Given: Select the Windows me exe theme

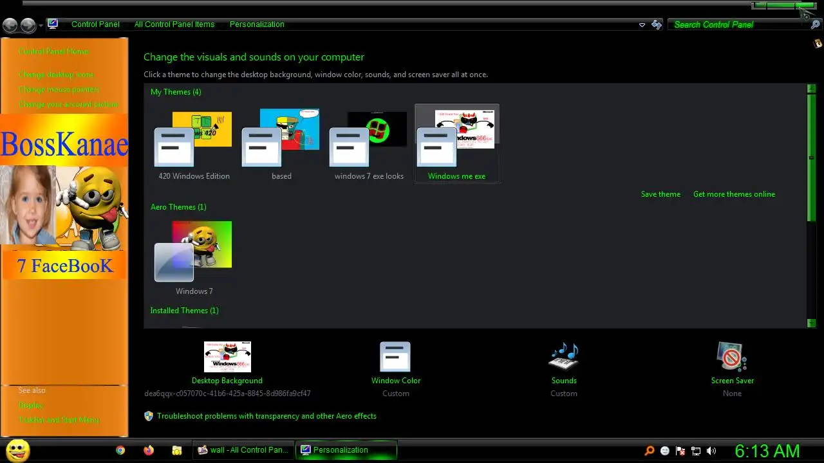Looking at the screenshot, I should pyautogui.click(x=456, y=144).
